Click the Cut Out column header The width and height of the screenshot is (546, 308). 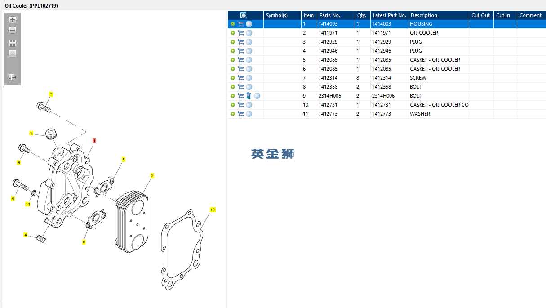pos(481,15)
